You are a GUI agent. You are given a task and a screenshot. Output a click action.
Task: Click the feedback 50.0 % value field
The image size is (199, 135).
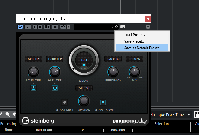point(113,59)
